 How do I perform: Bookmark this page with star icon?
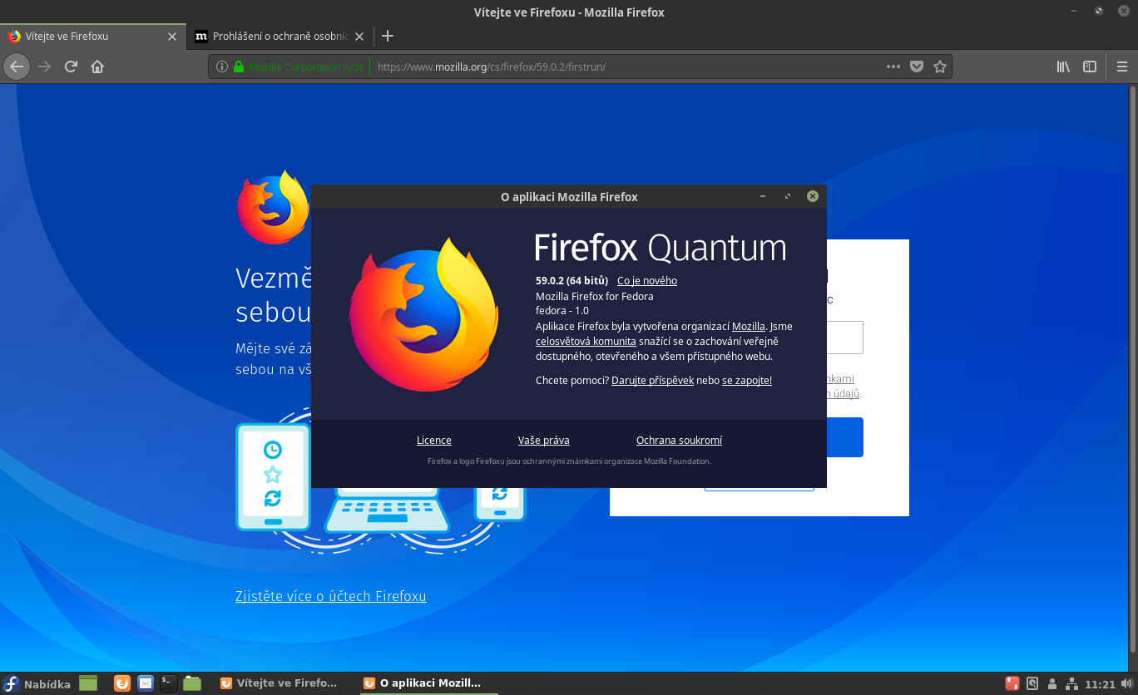pos(940,67)
